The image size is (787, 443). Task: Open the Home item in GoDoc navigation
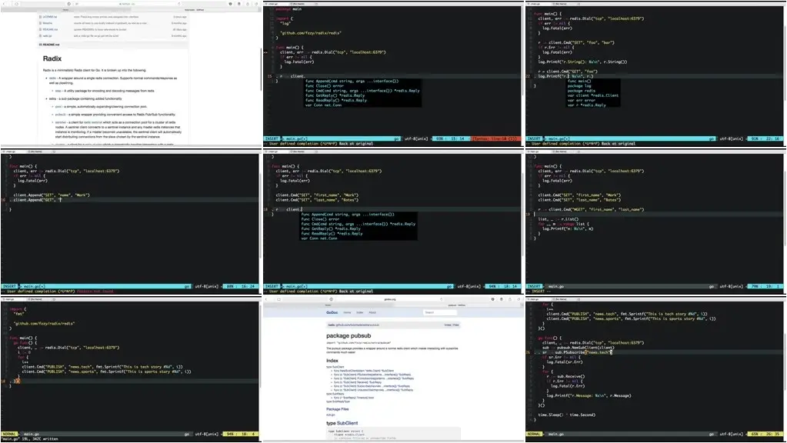(347, 312)
